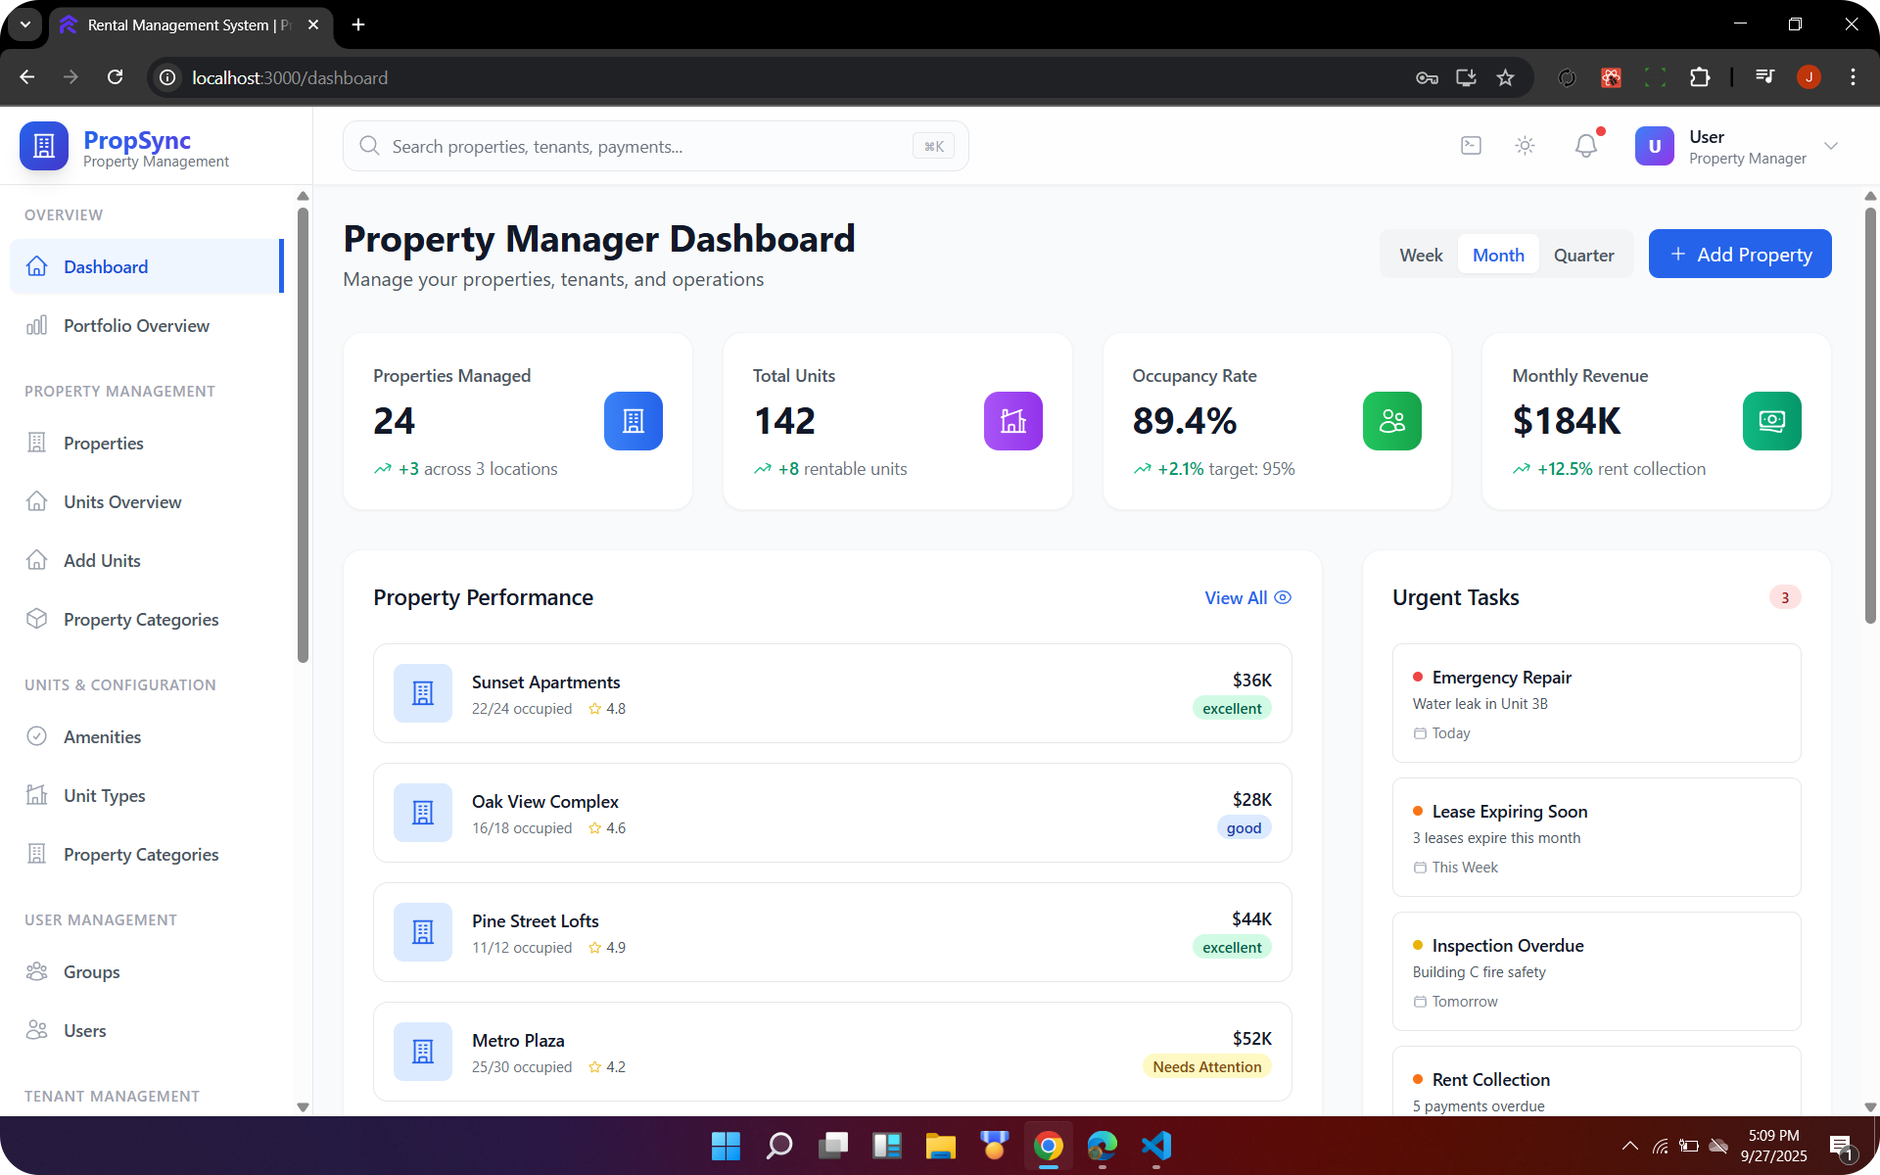Click the purple Total Units icon
The height and width of the screenshot is (1175, 1880).
[x=1013, y=421]
